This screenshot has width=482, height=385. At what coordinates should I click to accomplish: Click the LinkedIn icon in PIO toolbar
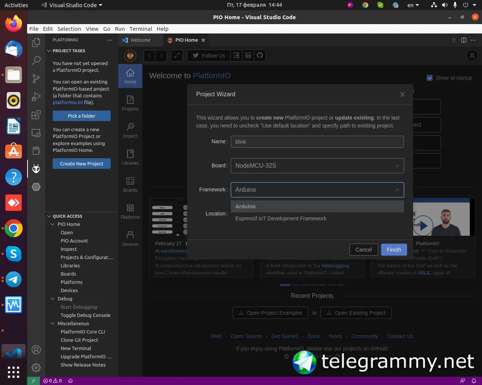click(x=248, y=56)
